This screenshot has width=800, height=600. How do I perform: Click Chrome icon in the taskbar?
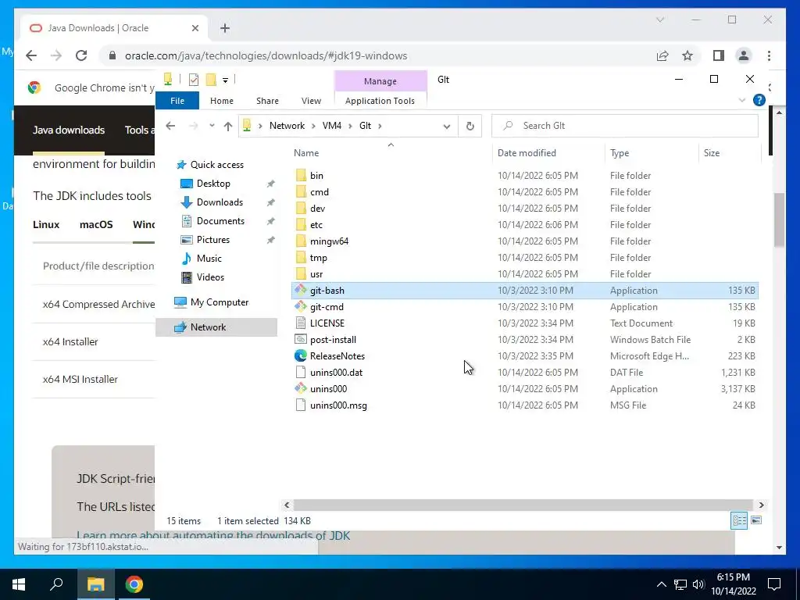pos(134,584)
